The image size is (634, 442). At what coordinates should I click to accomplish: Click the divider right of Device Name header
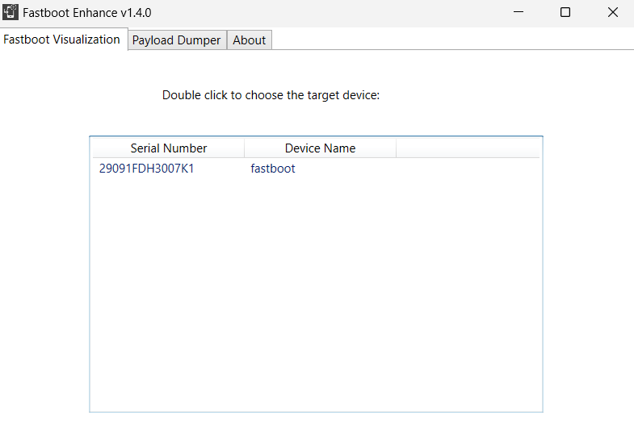396,148
